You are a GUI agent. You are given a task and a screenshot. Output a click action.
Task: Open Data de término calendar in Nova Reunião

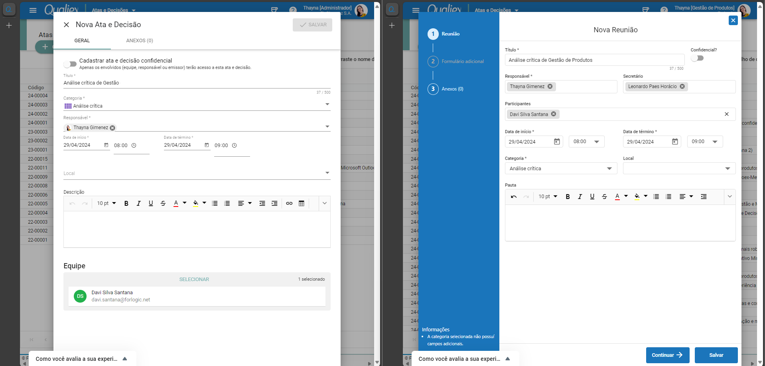675,142
